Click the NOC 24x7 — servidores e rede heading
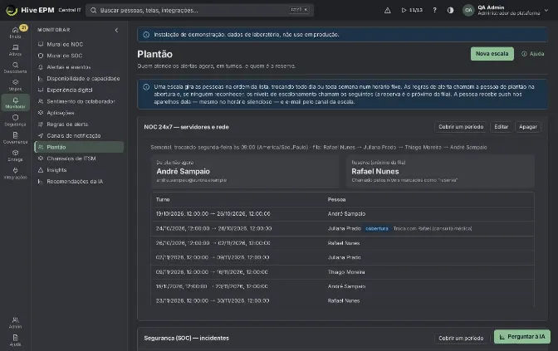 (187, 127)
